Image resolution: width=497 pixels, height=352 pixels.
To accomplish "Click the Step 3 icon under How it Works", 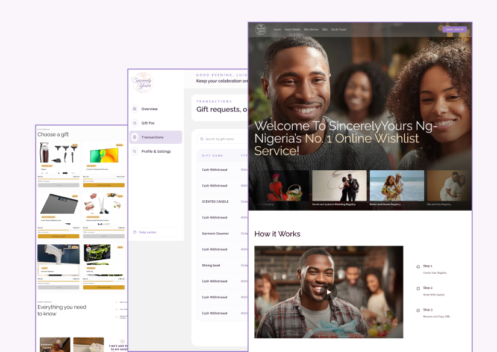I will (x=418, y=310).
